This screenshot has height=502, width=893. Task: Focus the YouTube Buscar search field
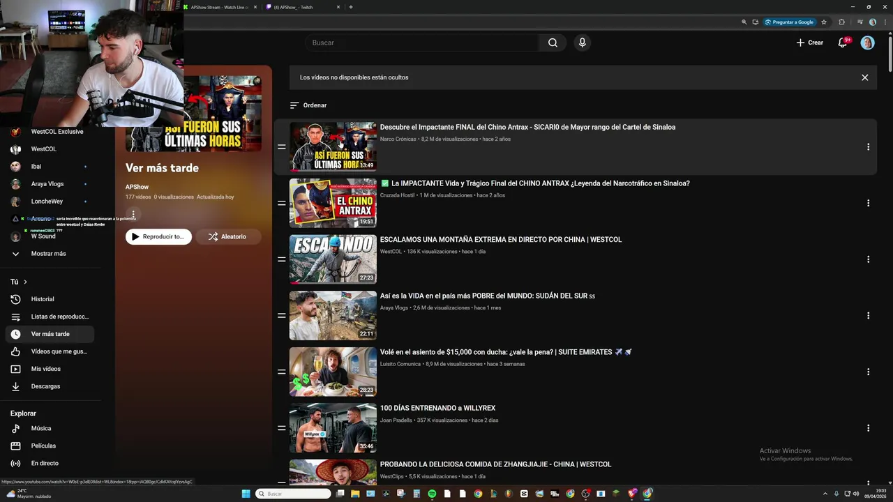pyautogui.click(x=421, y=43)
